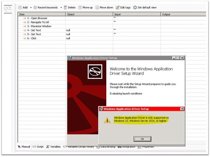The width and height of the screenshot is (210, 157).
Task: Select step 3 - Maximize Window
Action: tap(39, 26)
